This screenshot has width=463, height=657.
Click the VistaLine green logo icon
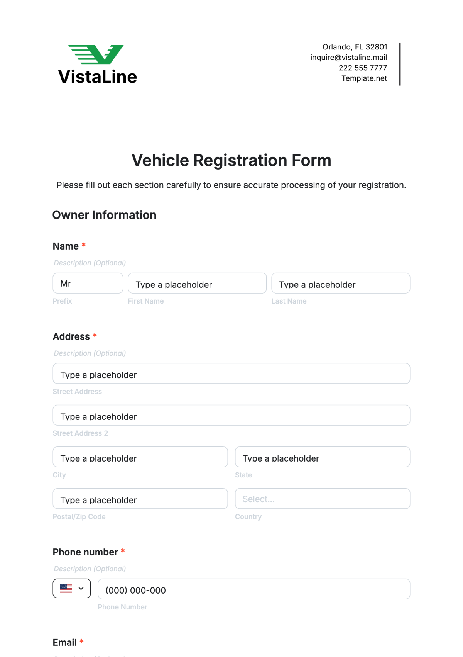pos(96,54)
